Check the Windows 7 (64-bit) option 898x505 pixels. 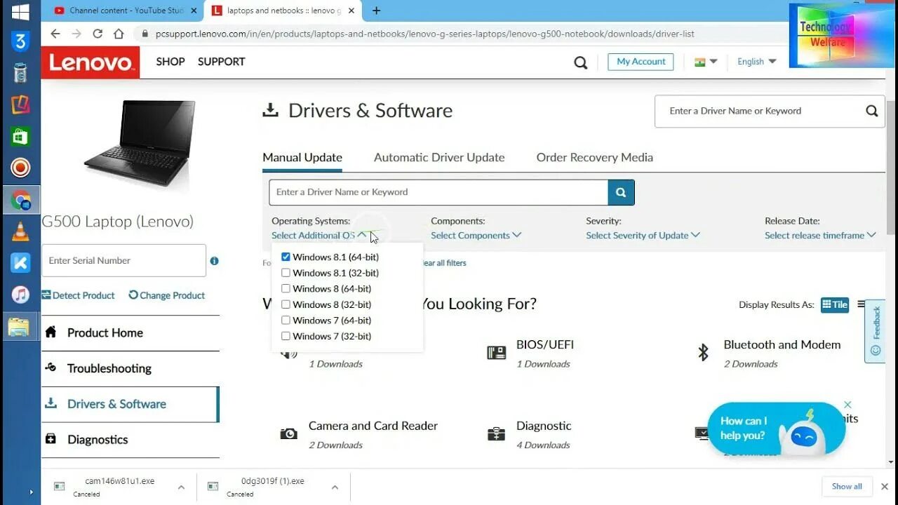coord(286,320)
